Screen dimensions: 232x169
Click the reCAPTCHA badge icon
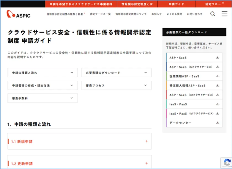[x=227, y=163]
